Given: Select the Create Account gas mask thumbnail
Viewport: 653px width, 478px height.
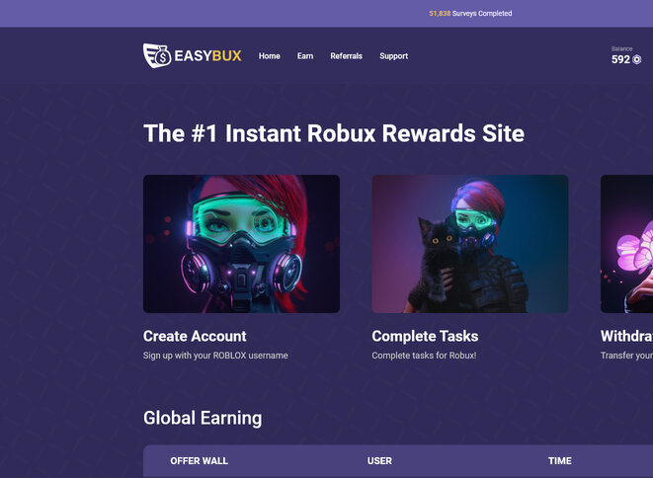Looking at the screenshot, I should [x=241, y=244].
